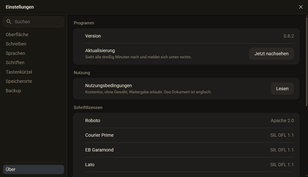Image resolution: width=308 pixels, height=177 pixels.
Task: Click the Nutzung section heading
Action: 82,73
